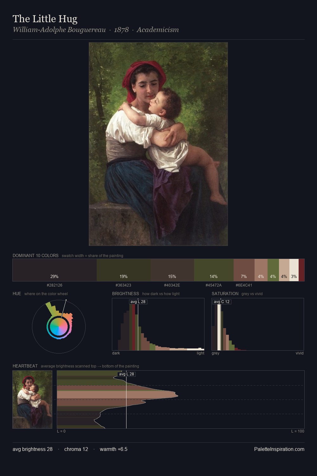The width and height of the screenshot is (317, 476).
Task: Click footer stat "avg brightness 28"
Action: pyautogui.click(x=33, y=449)
